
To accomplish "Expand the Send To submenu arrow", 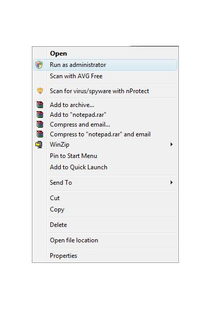I will [x=171, y=183].
